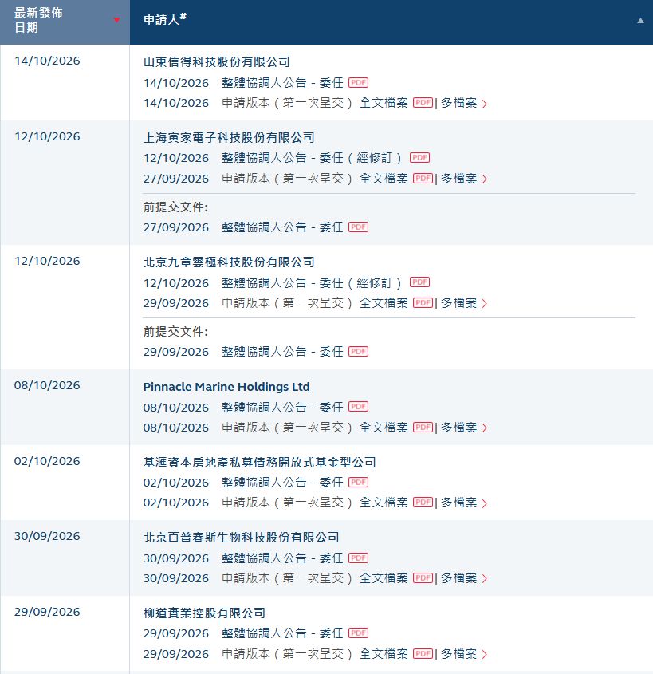Select applicant name 上海寅家電子科技股份有限公司
This screenshot has width=653, height=674.
click(x=229, y=137)
